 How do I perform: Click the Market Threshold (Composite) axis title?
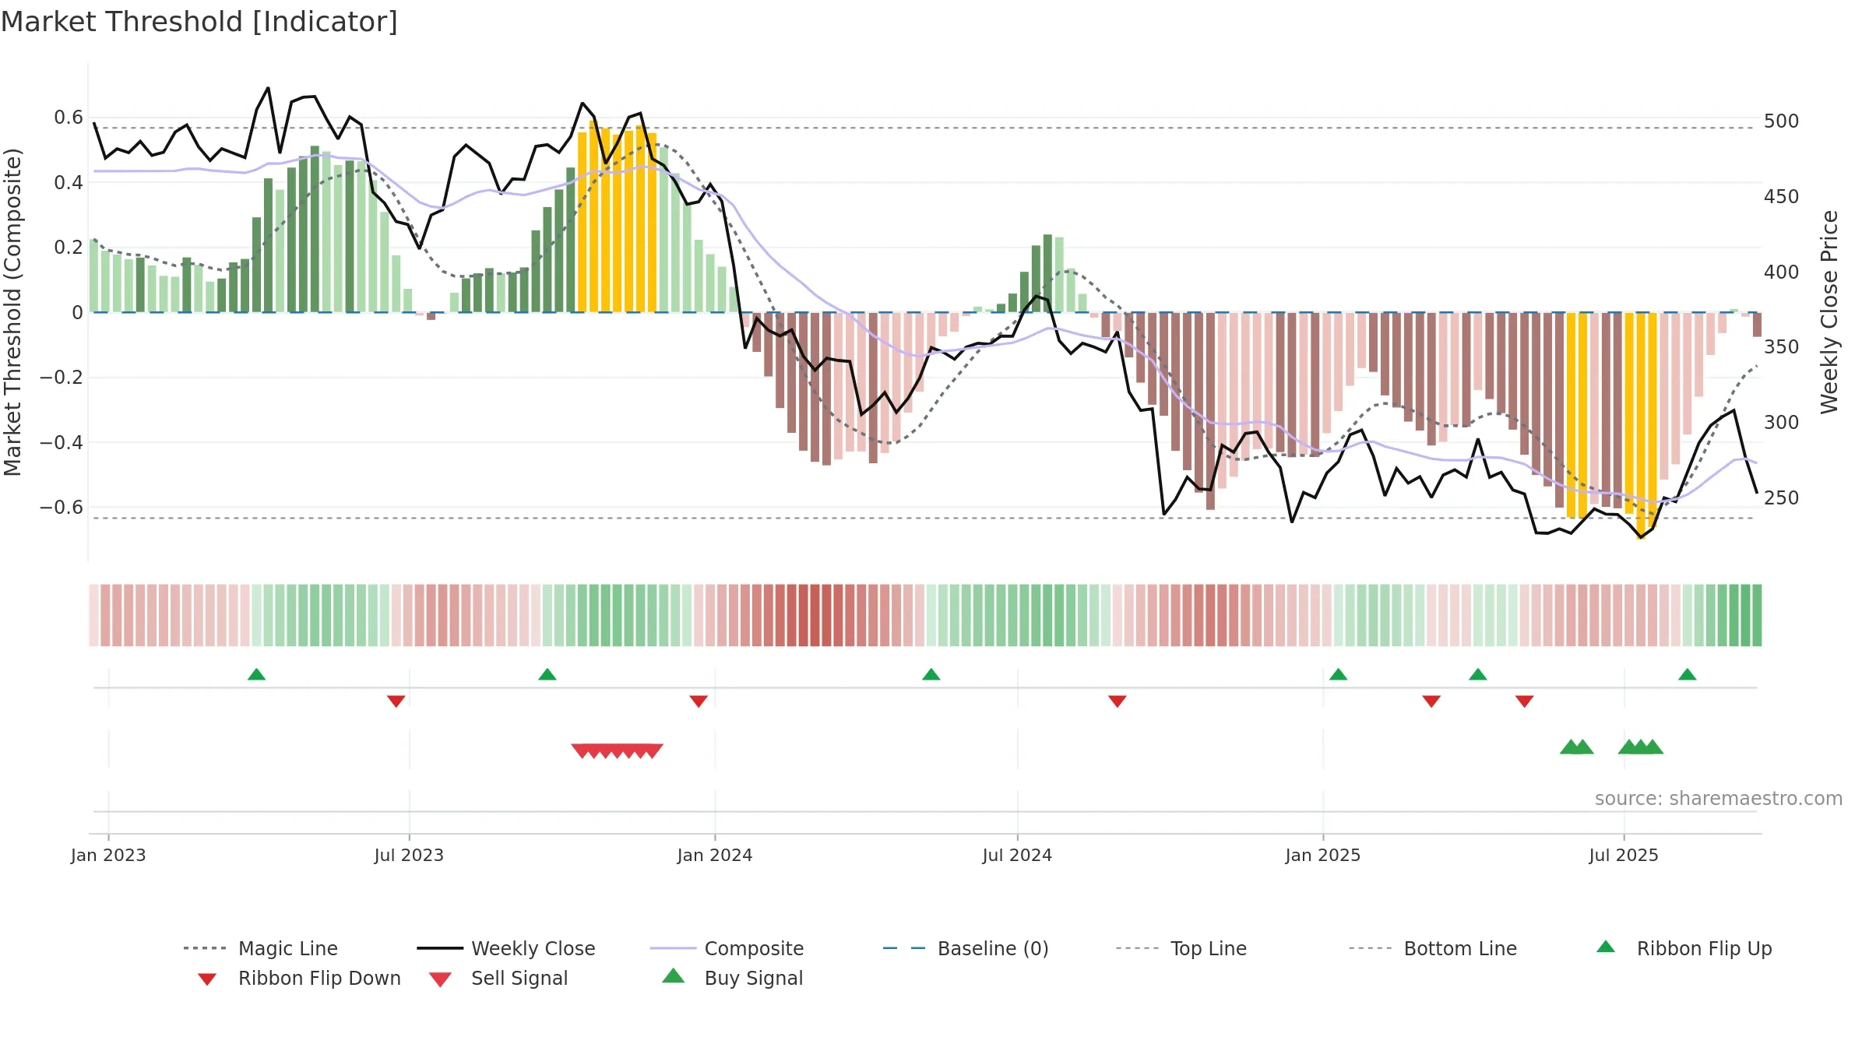point(12,312)
